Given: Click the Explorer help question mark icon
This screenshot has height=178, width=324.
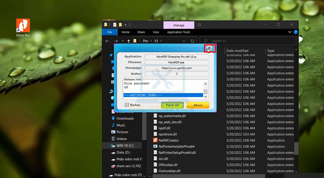Looking at the screenshot, I should click(296, 32).
